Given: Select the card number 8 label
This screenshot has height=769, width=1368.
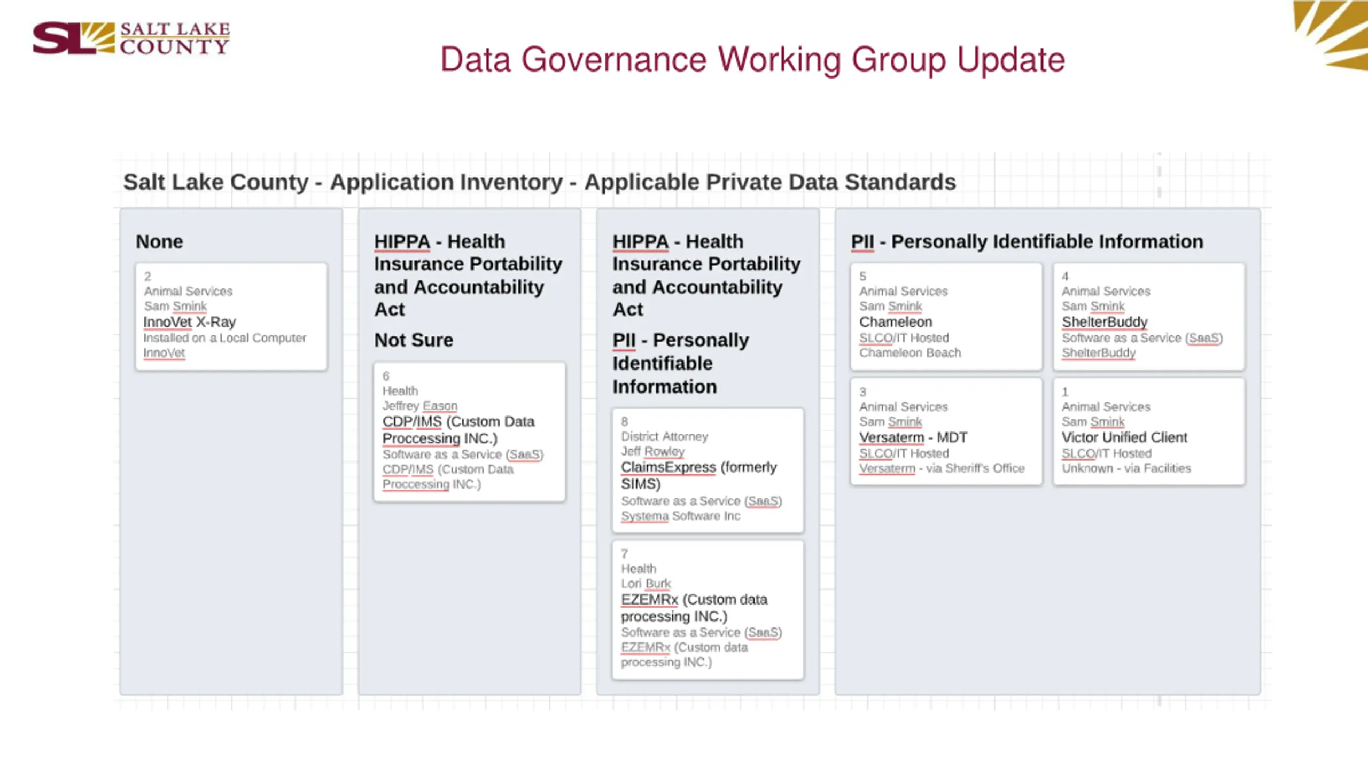Looking at the screenshot, I should click(624, 421).
